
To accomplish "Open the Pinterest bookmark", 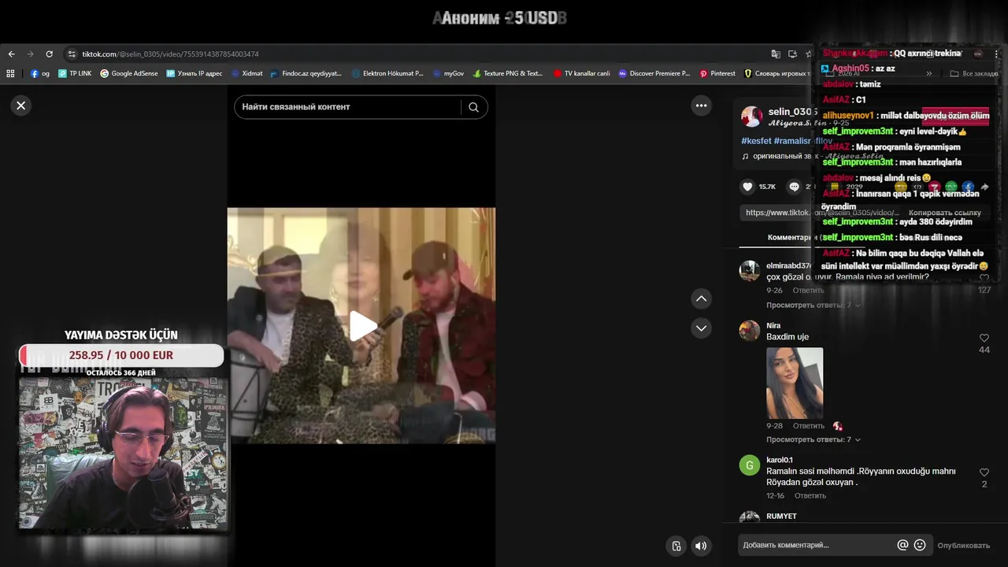I will tap(717, 73).
